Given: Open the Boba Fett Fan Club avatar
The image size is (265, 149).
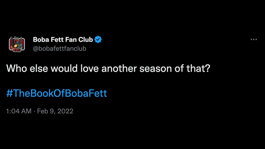Looking at the screenshot, I should 17,44.
